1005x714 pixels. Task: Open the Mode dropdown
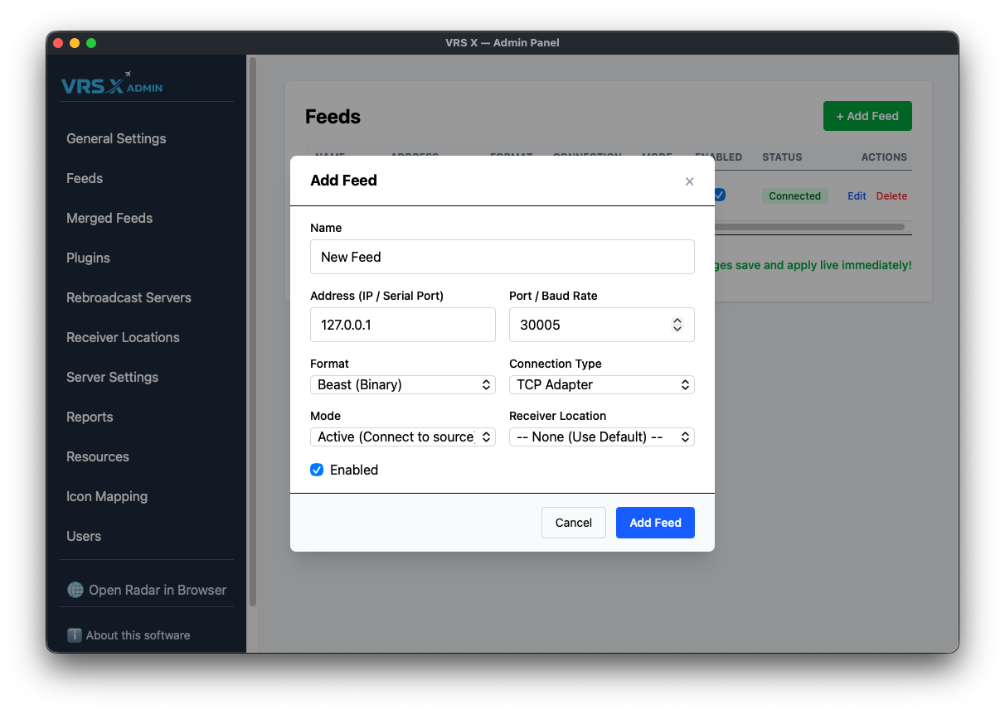coord(403,437)
